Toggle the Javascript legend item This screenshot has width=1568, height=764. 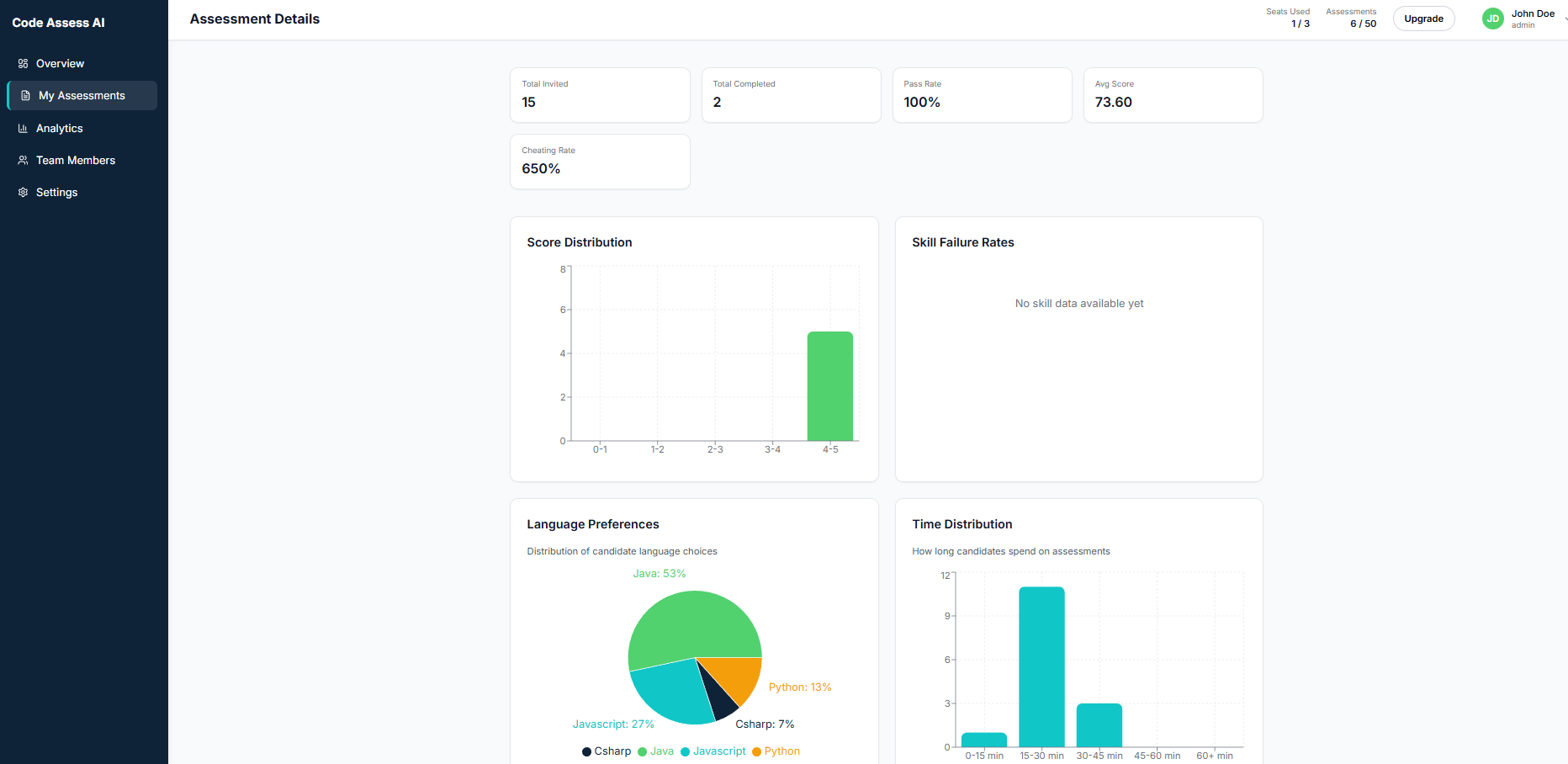coord(713,751)
